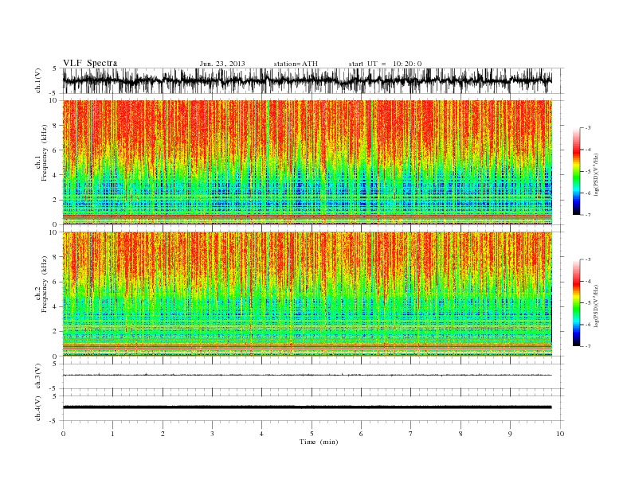Click the color scale bar beside ch.2 spectrogram

576,302
